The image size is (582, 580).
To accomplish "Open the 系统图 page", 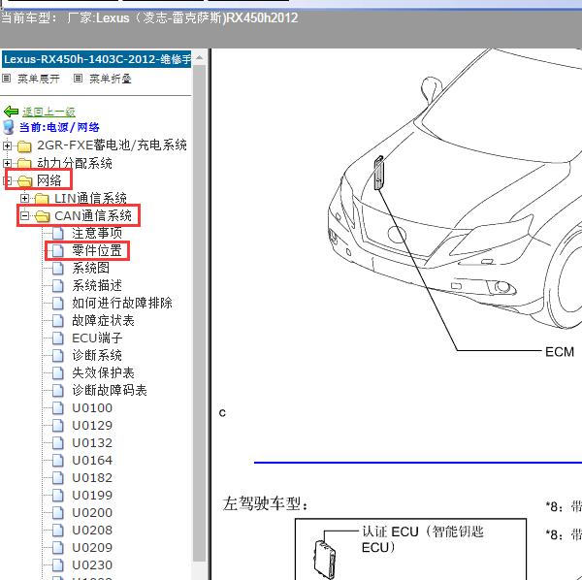I will (x=90, y=268).
